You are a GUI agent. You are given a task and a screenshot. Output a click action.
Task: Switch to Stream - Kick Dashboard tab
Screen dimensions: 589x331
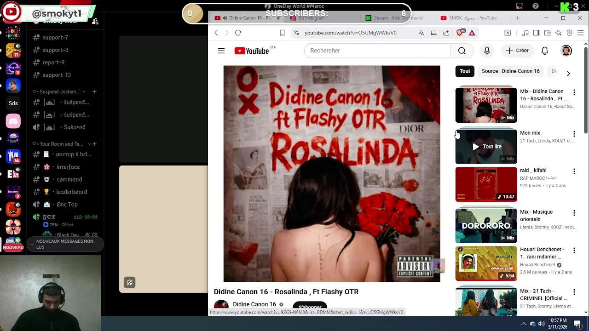pyautogui.click(x=398, y=18)
